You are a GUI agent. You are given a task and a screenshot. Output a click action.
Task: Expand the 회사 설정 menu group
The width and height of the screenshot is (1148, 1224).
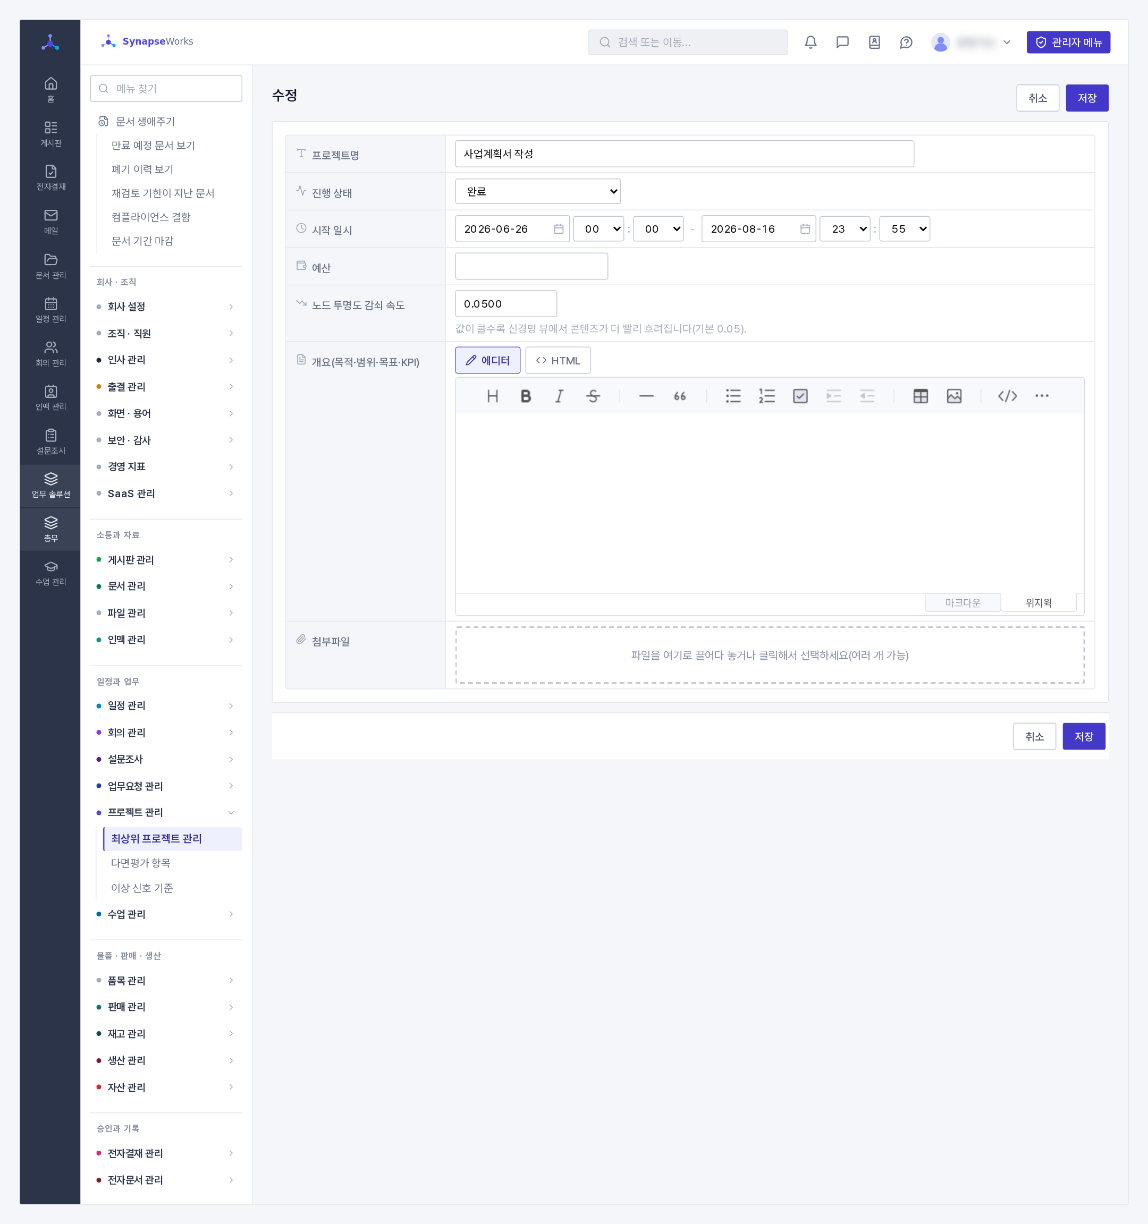(166, 307)
